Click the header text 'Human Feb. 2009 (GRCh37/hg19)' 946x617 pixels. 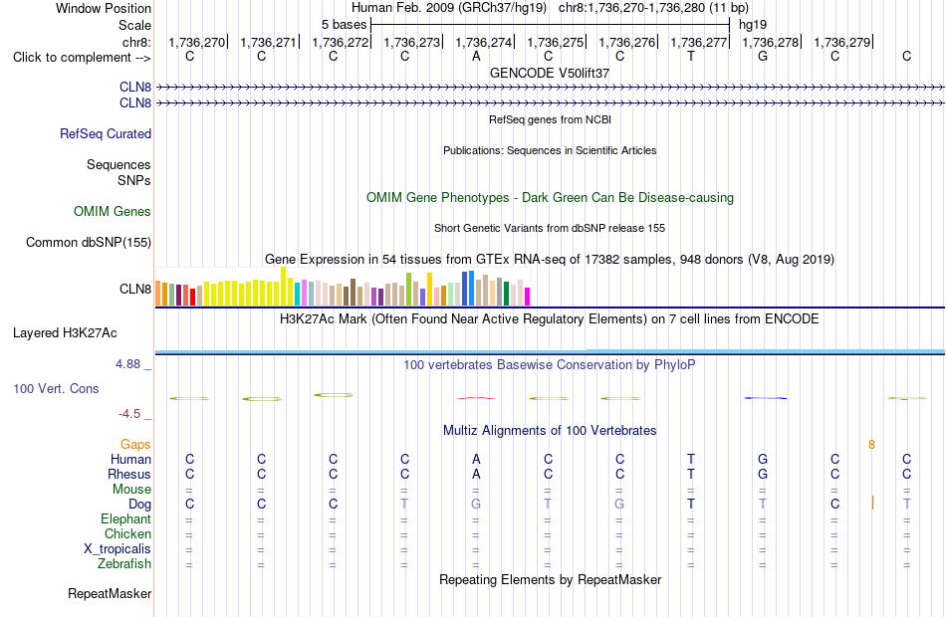[x=449, y=8]
